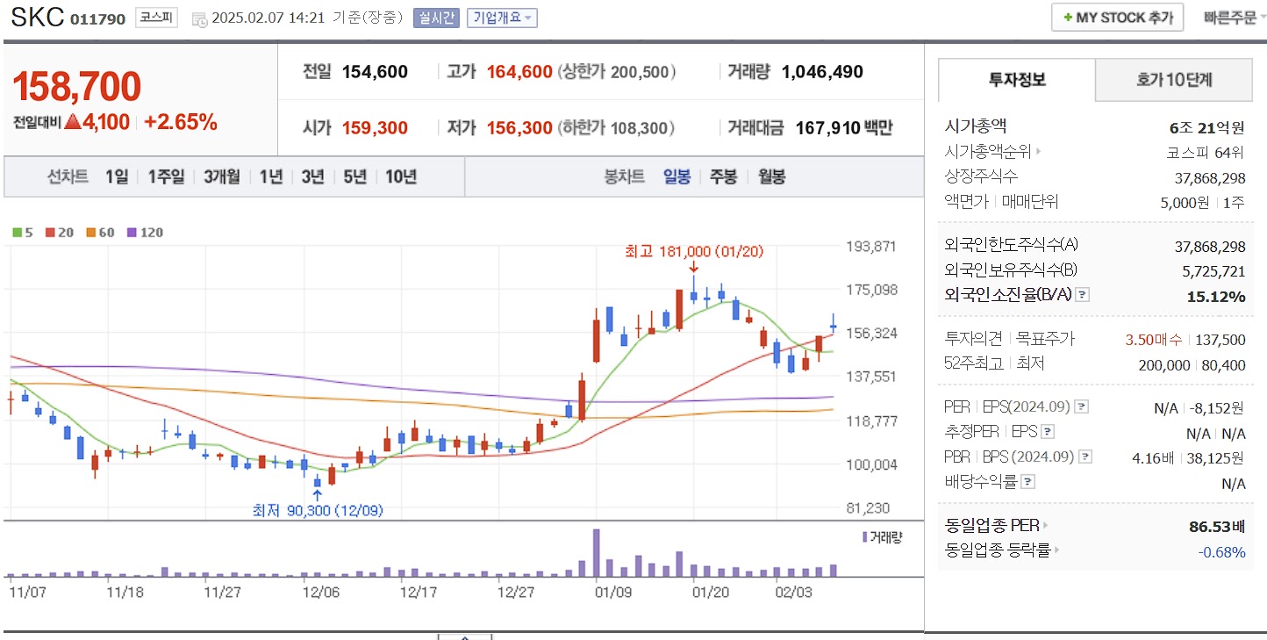Click the MY STOCK 추가 button
The height and width of the screenshot is (640, 1267).
click(1117, 18)
